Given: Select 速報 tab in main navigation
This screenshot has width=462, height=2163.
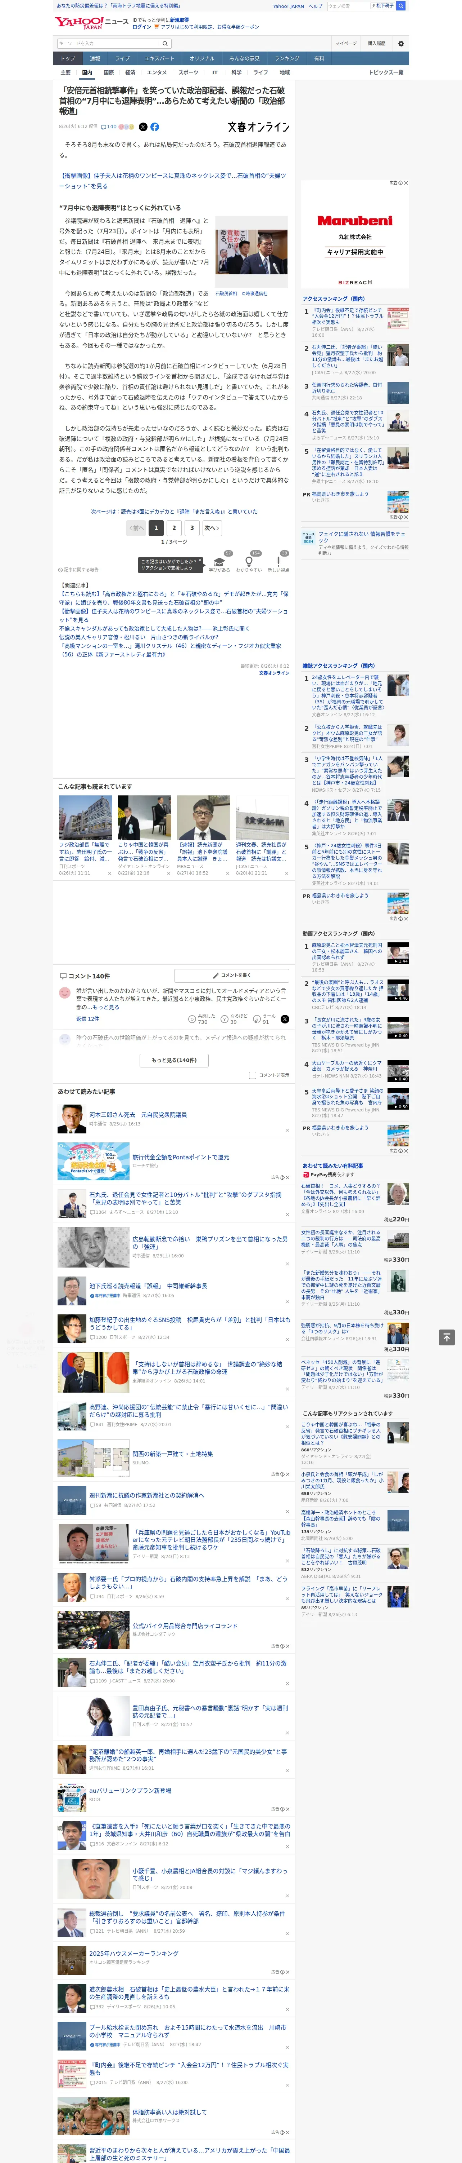Looking at the screenshot, I should [95, 59].
